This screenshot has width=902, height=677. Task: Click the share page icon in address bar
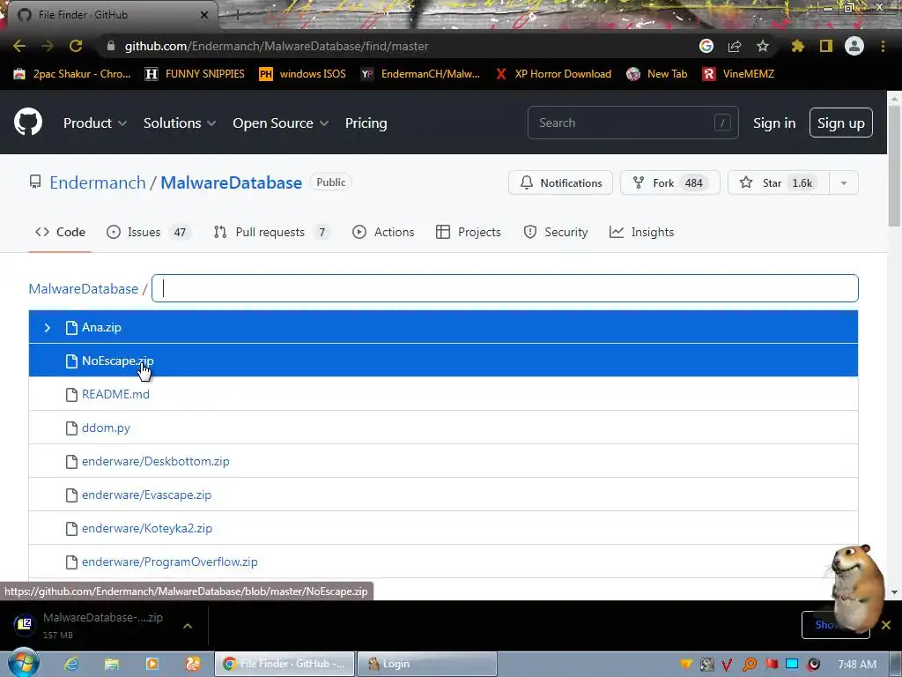click(735, 46)
